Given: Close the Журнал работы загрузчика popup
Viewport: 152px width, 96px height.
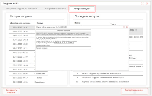Looking at the screenshot, I should click(127, 27).
